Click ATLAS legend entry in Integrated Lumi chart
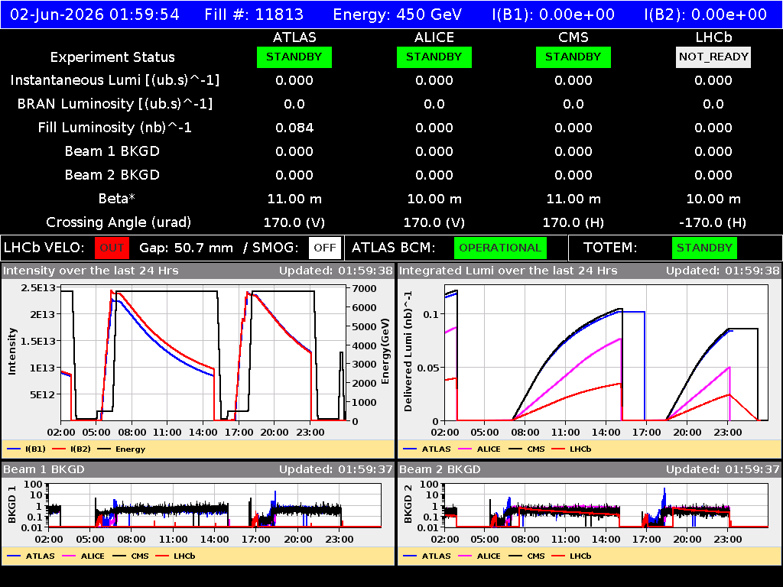The image size is (783, 587). 427,449
